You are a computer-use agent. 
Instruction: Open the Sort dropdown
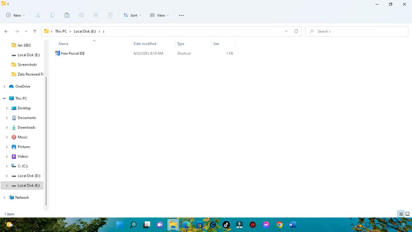click(x=132, y=15)
